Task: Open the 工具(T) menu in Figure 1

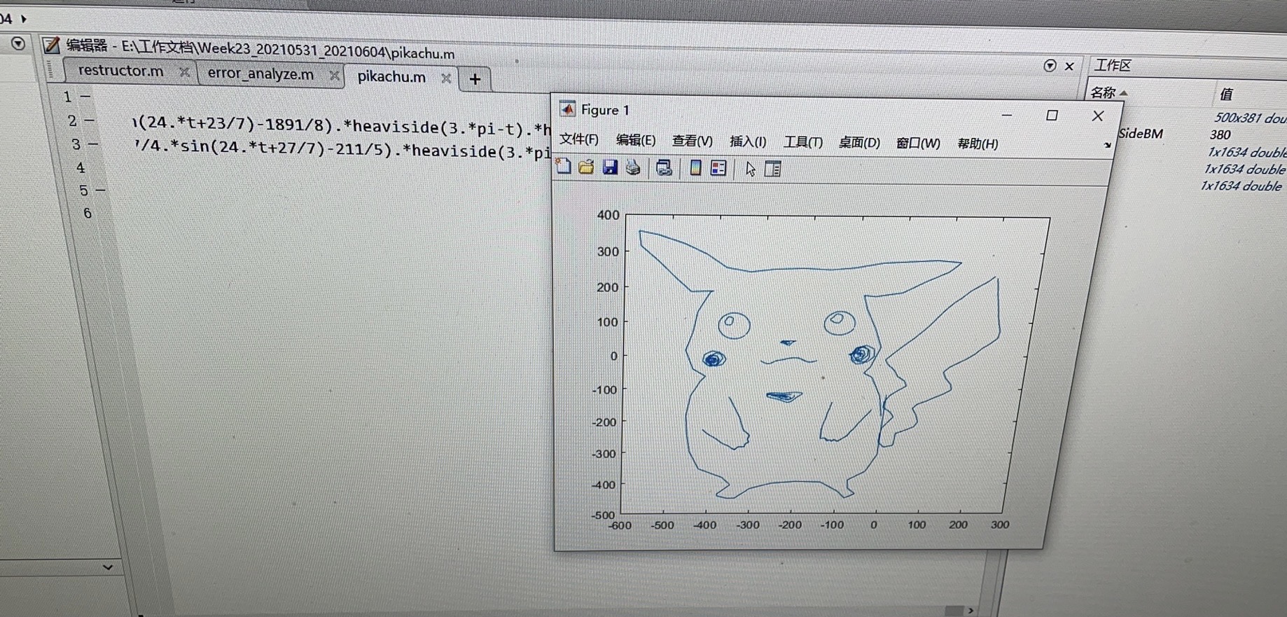Action: click(802, 142)
